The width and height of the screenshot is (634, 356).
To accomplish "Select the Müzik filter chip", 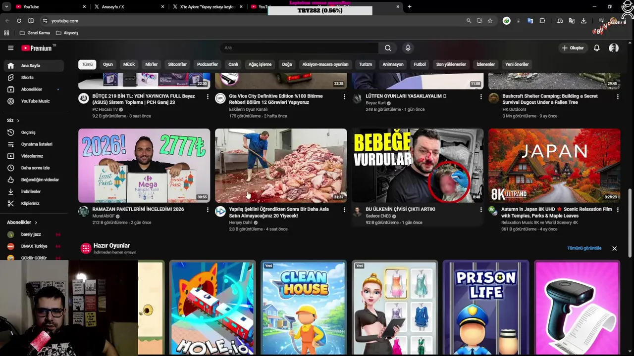I will pyautogui.click(x=129, y=64).
